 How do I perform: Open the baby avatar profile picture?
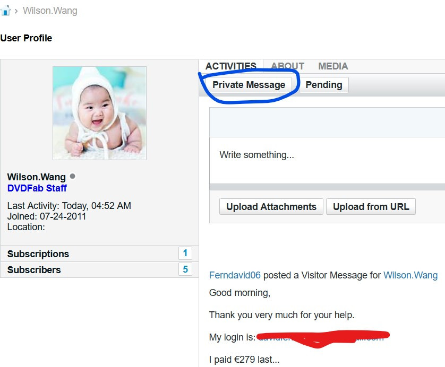point(99,113)
